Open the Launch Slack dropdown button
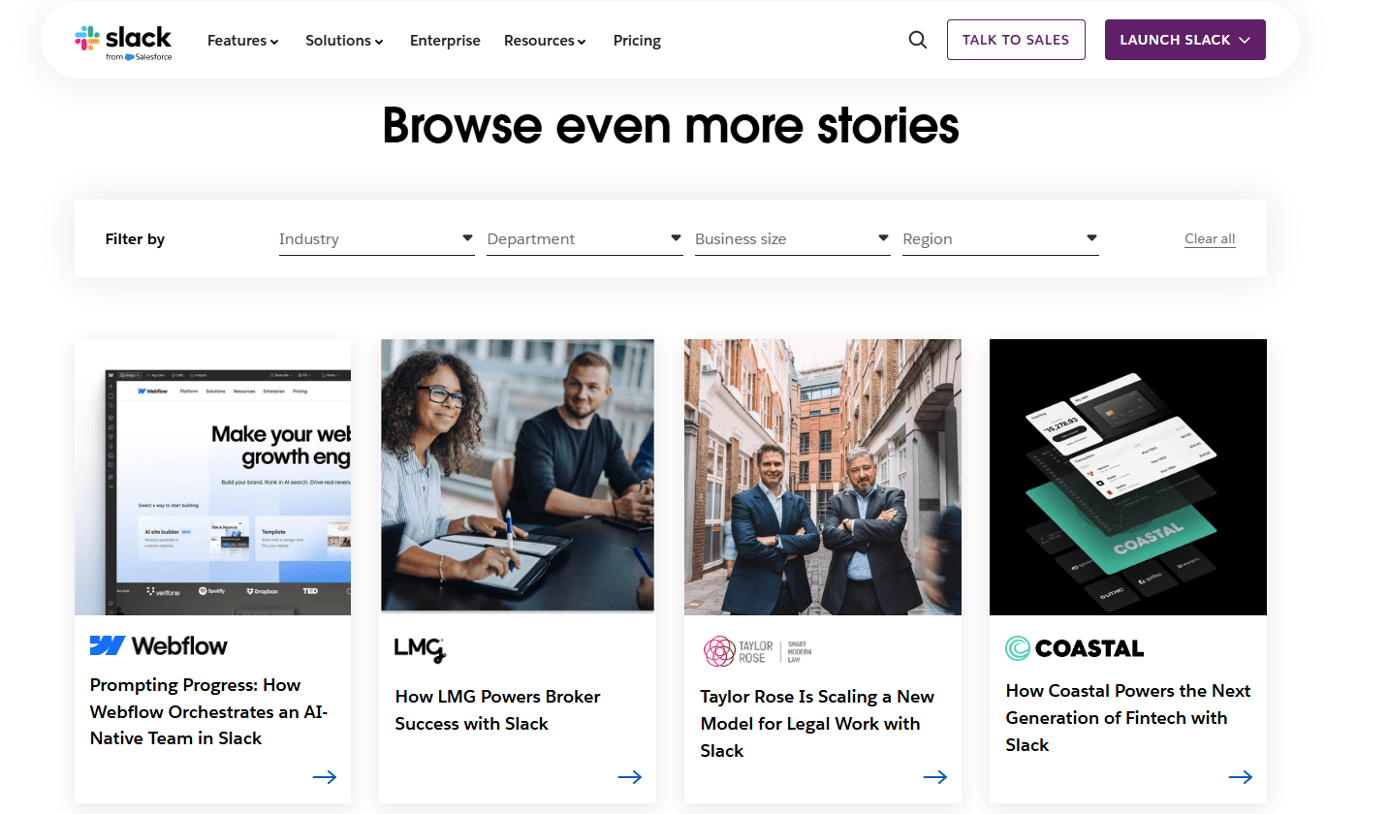 coord(1185,40)
